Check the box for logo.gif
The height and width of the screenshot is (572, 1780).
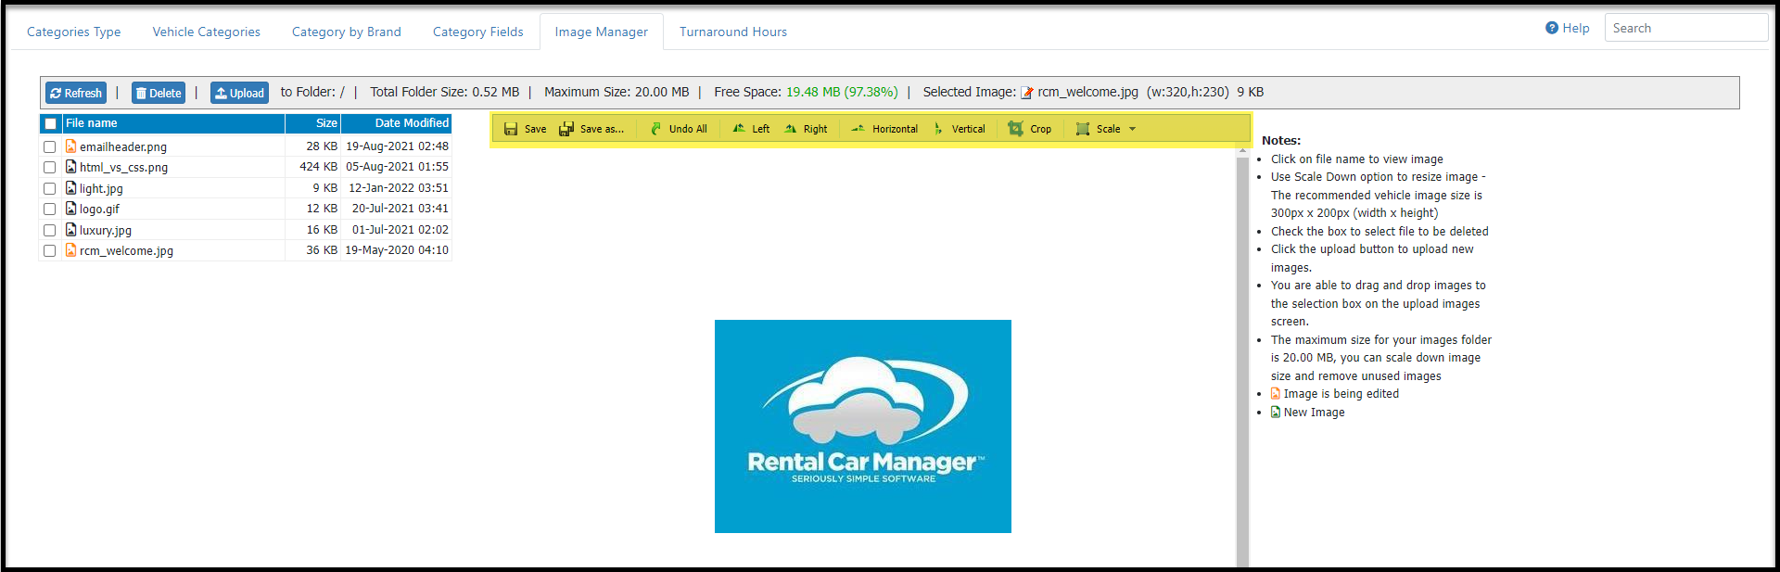click(50, 209)
